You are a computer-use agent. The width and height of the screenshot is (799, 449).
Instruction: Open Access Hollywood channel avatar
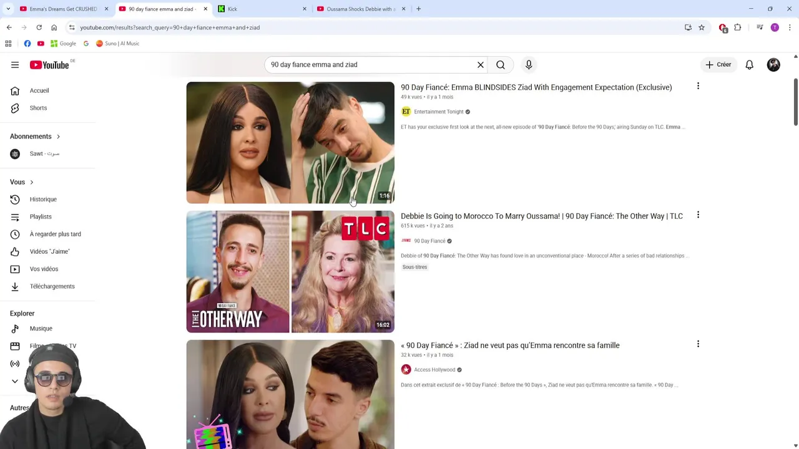click(406, 370)
